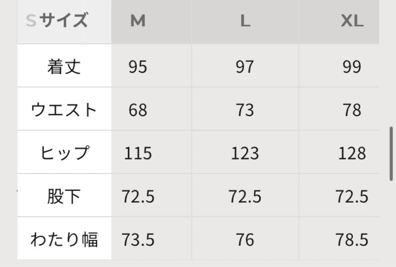This screenshot has width=396, height=267.
Task: Click the ウエスト value 73 for L
Action: click(x=245, y=110)
